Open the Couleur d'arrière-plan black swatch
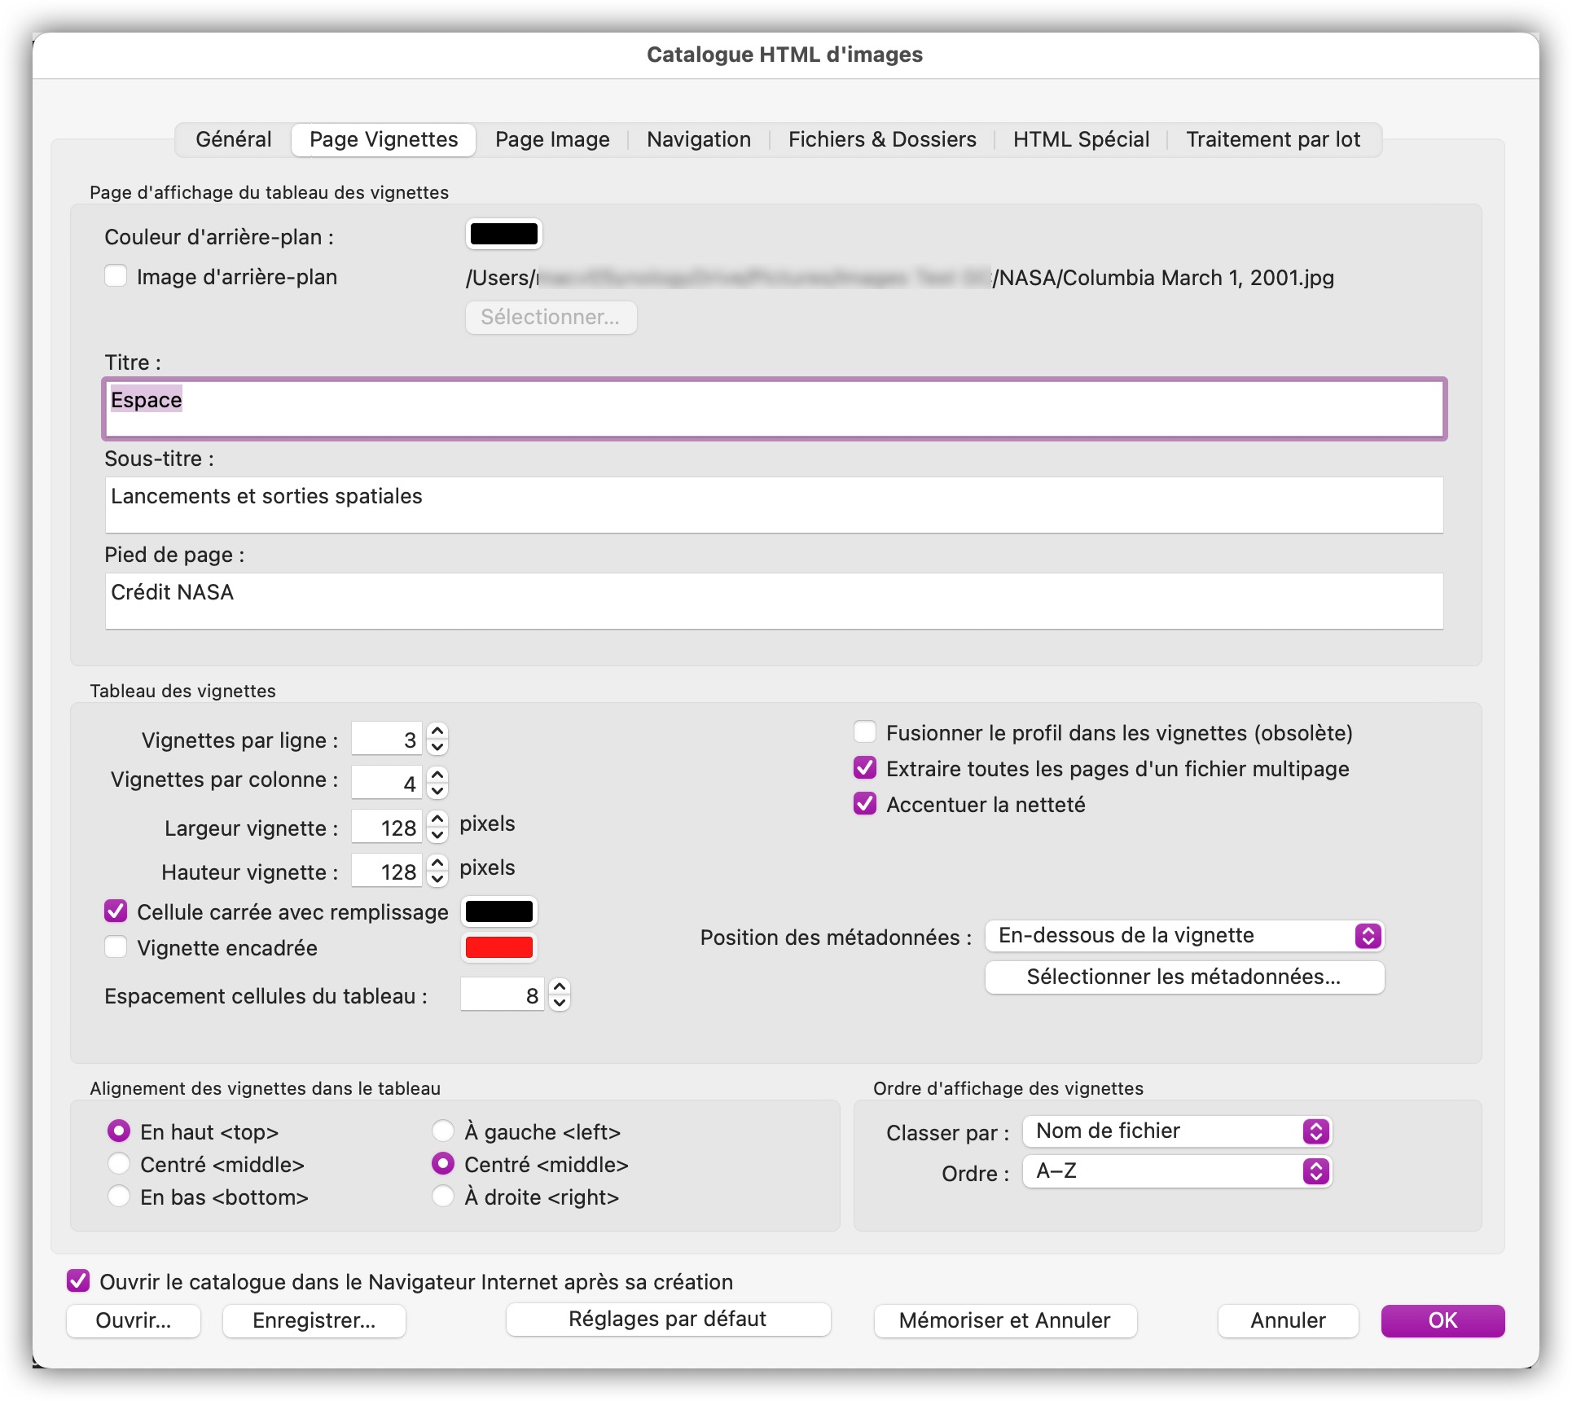The width and height of the screenshot is (1572, 1401). (503, 235)
